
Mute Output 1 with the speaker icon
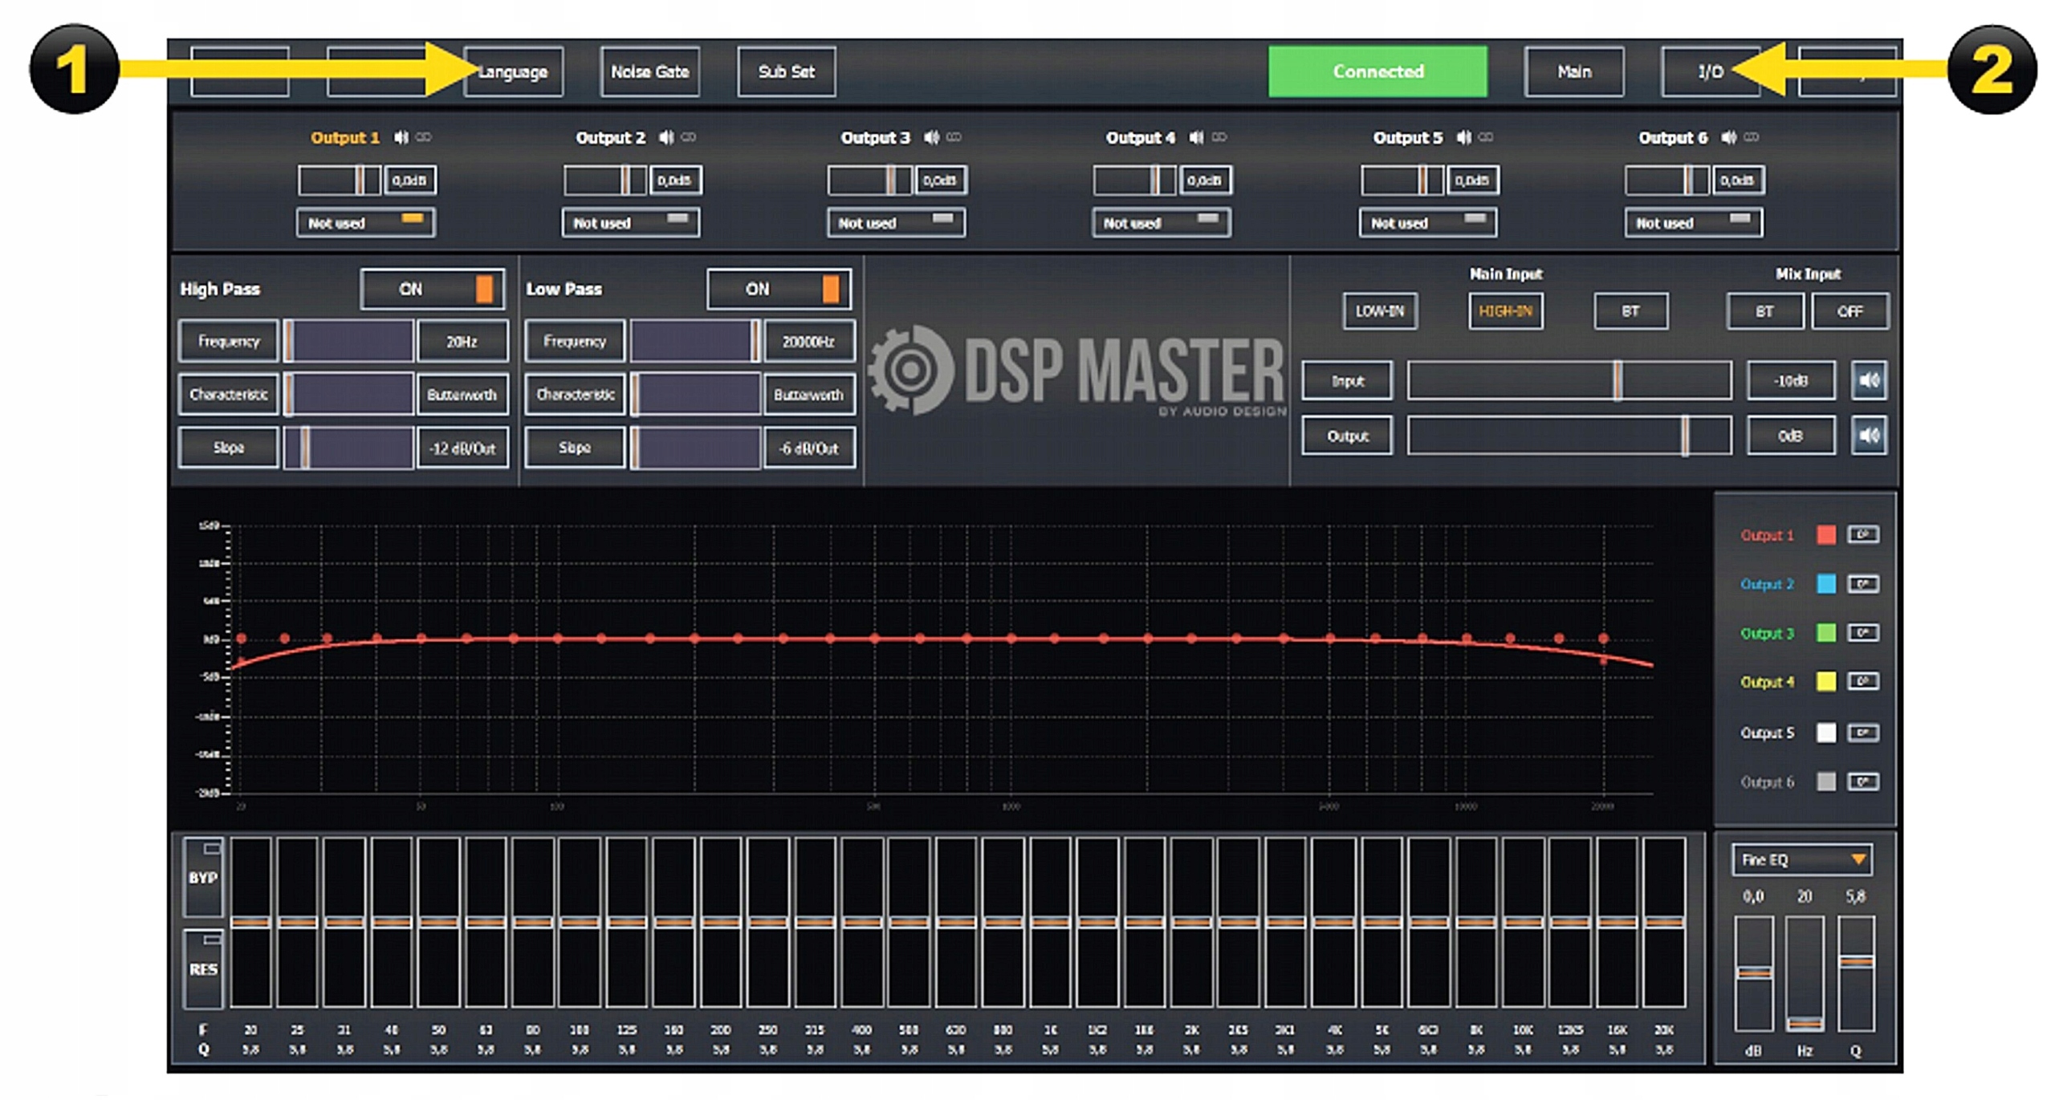401,138
